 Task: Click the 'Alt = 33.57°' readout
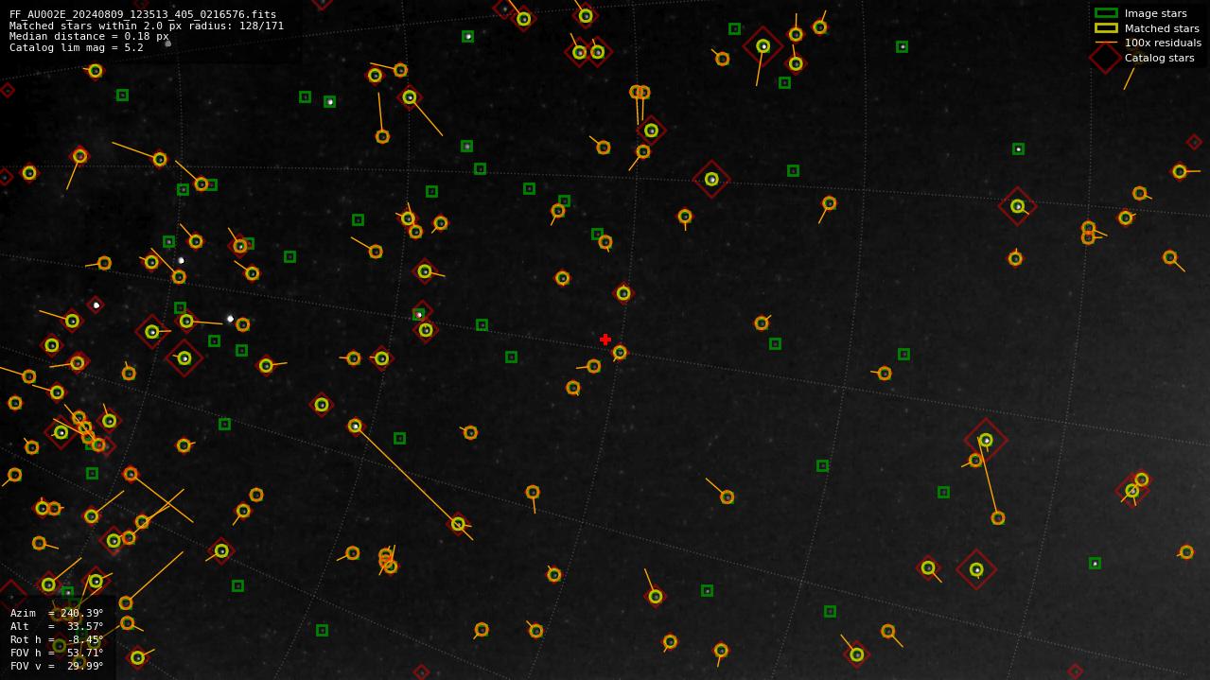pos(57,627)
